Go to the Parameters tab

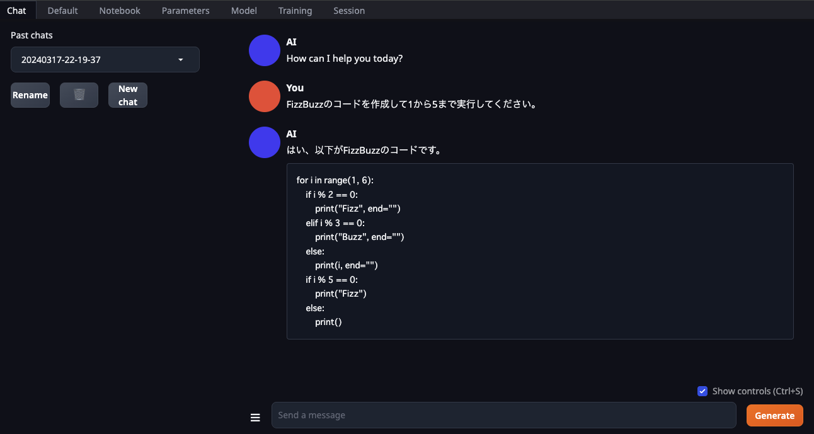[x=185, y=10]
